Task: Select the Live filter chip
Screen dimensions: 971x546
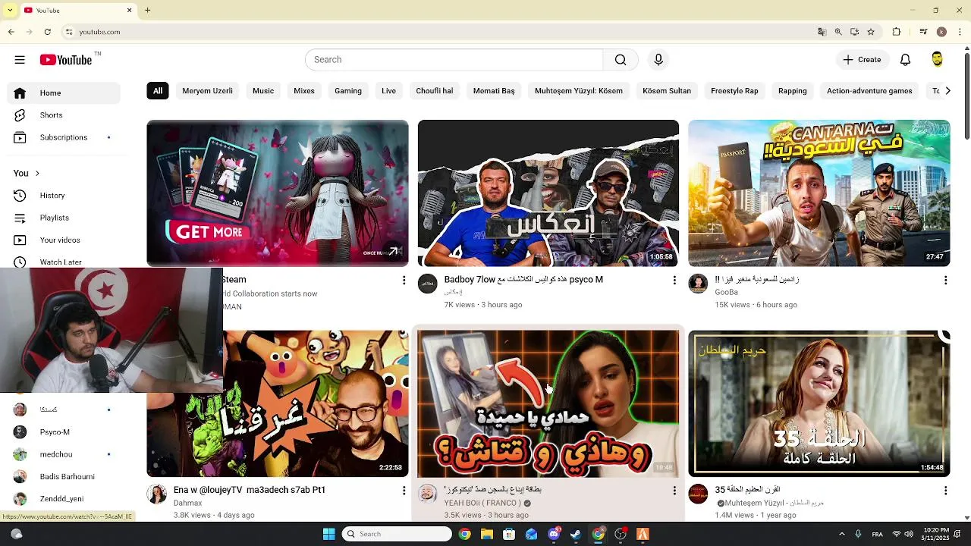Action: [x=388, y=91]
